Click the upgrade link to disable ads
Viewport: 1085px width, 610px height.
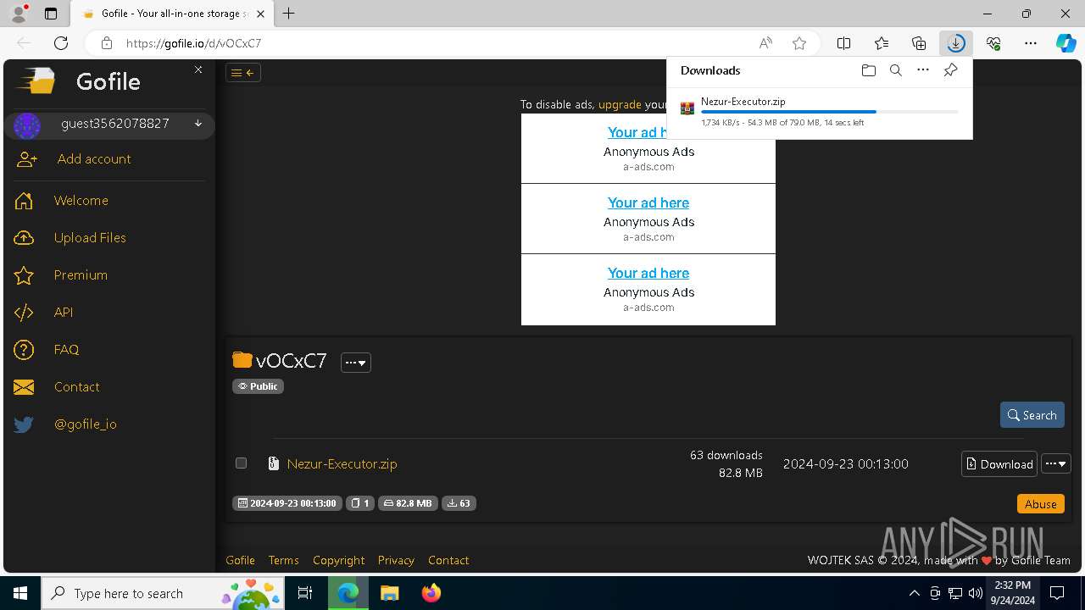(x=620, y=104)
